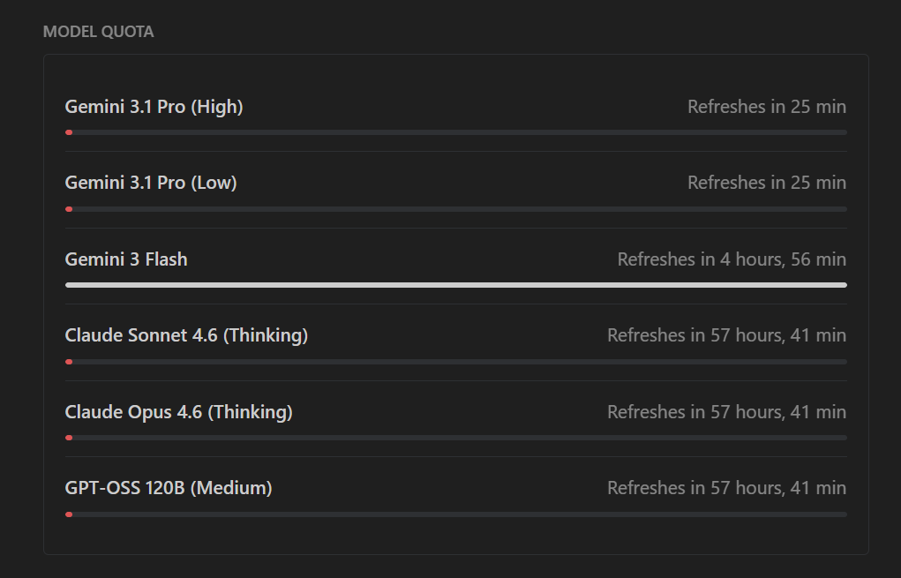Click the GPT-OSS 120B (Medium) label

[x=169, y=488]
